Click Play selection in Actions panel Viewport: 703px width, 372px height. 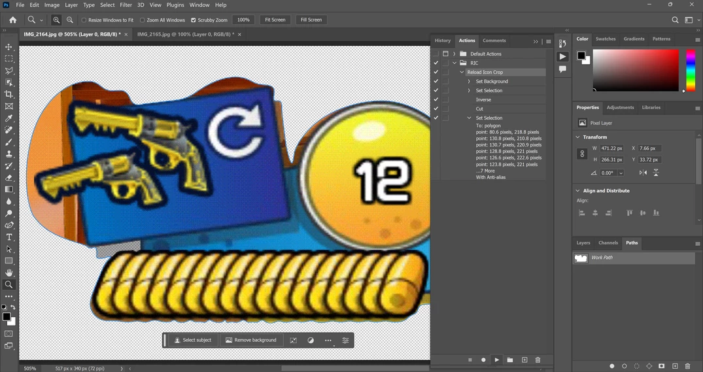tap(496, 360)
